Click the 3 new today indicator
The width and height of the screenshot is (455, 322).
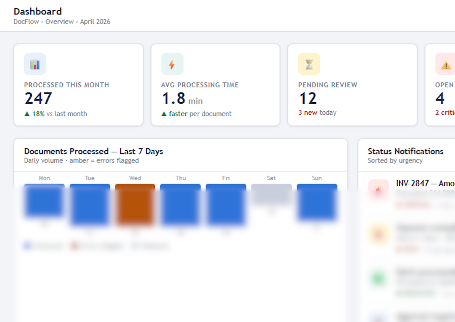[x=317, y=112]
